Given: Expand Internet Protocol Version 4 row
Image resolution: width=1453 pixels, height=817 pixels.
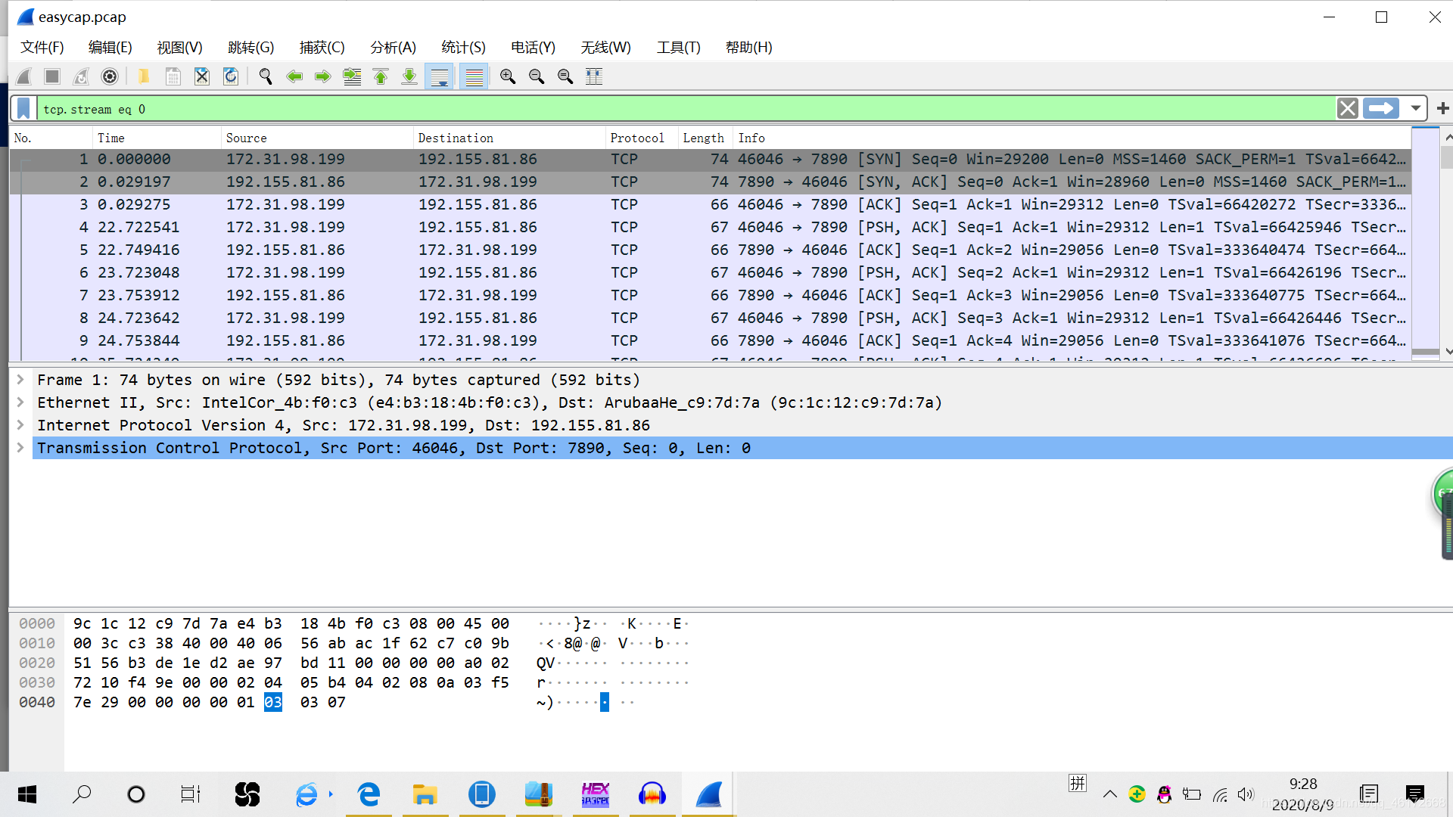Looking at the screenshot, I should [20, 425].
